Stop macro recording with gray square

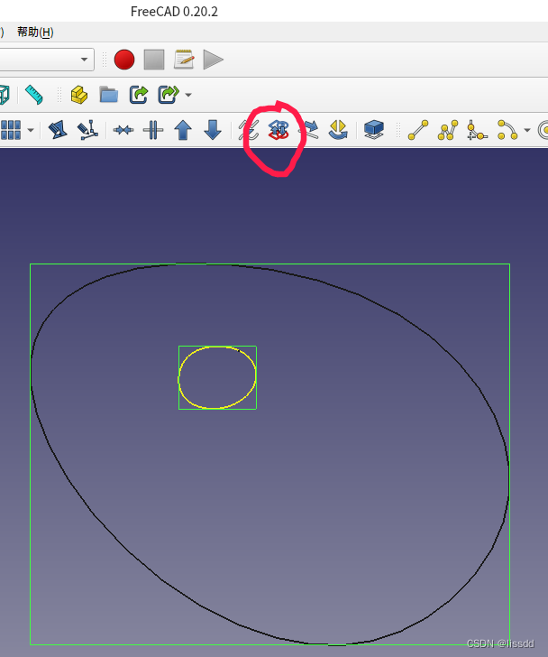point(154,60)
